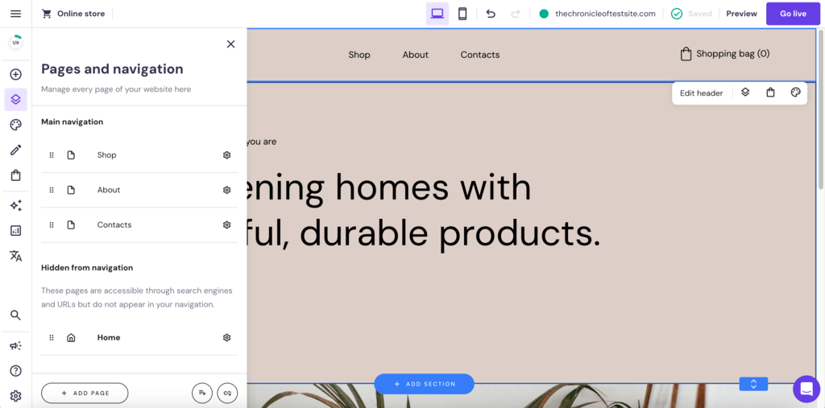Open the Analytics chart icon in sidebar
The height and width of the screenshot is (408, 825).
click(x=15, y=230)
